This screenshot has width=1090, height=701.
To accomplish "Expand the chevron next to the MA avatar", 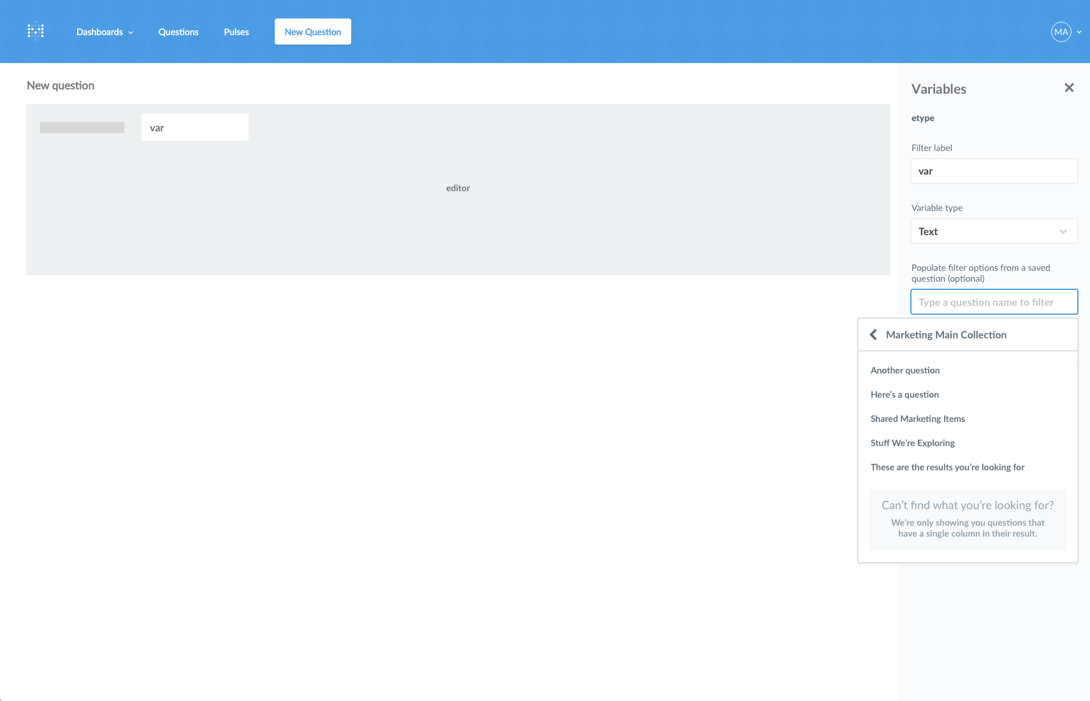I will [1079, 32].
